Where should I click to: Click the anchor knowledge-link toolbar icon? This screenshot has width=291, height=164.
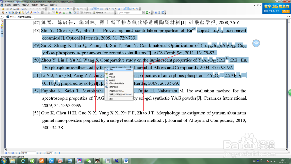tap(67, 13)
